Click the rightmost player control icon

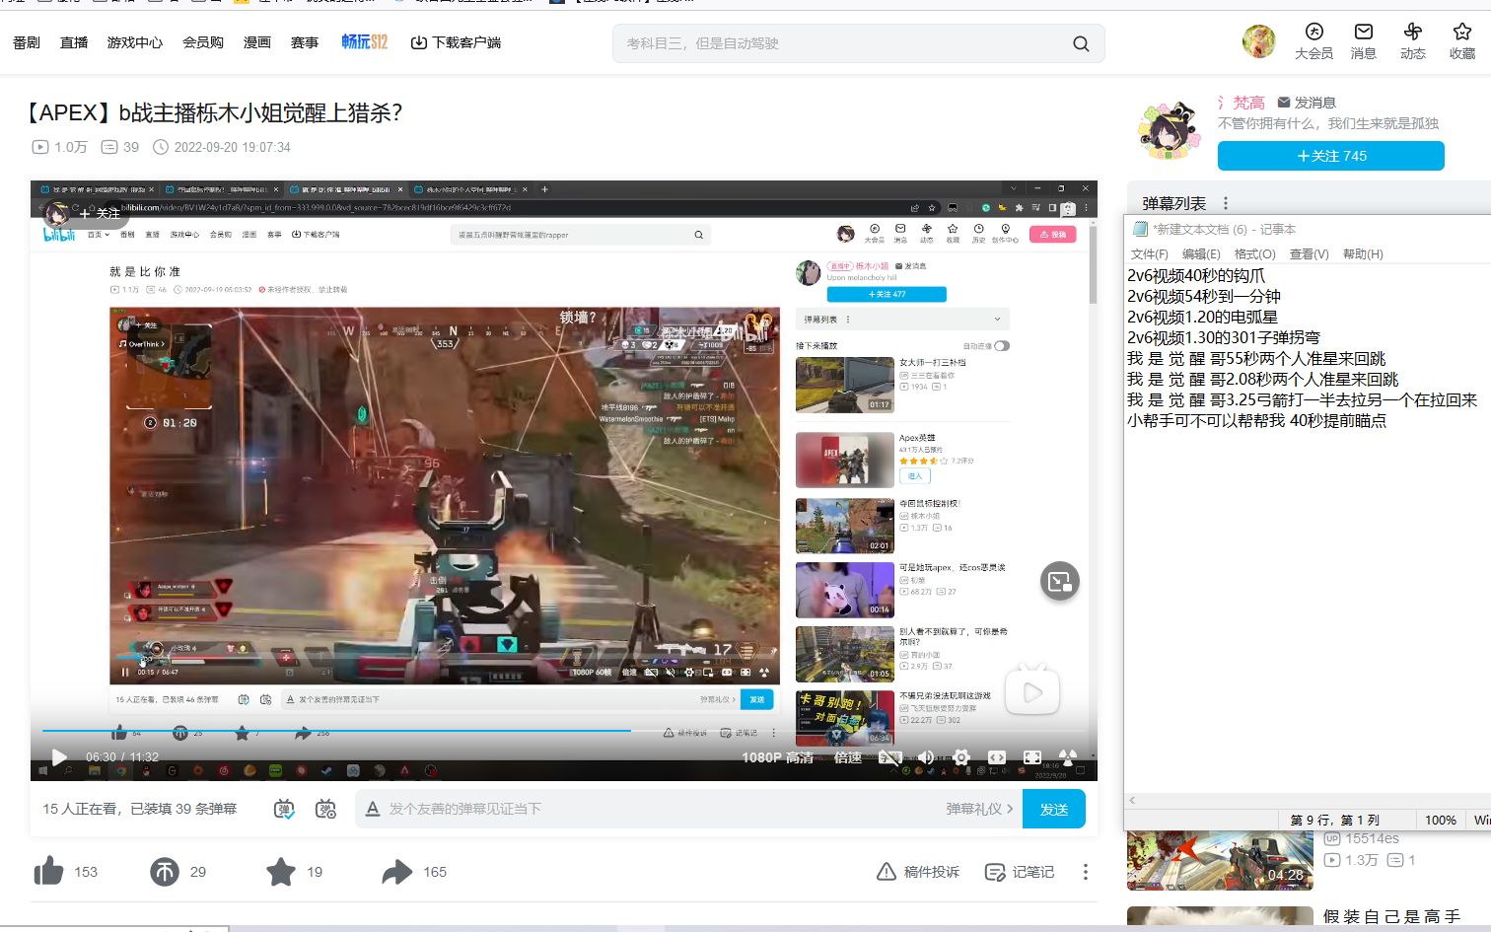[1068, 757]
